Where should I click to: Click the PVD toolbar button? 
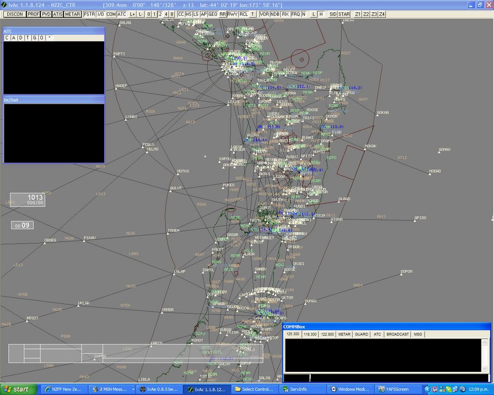click(x=46, y=14)
